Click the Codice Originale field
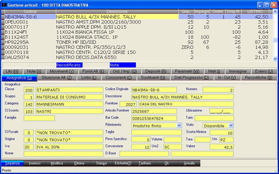The height and width of the screenshot is (174, 279). [154, 90]
